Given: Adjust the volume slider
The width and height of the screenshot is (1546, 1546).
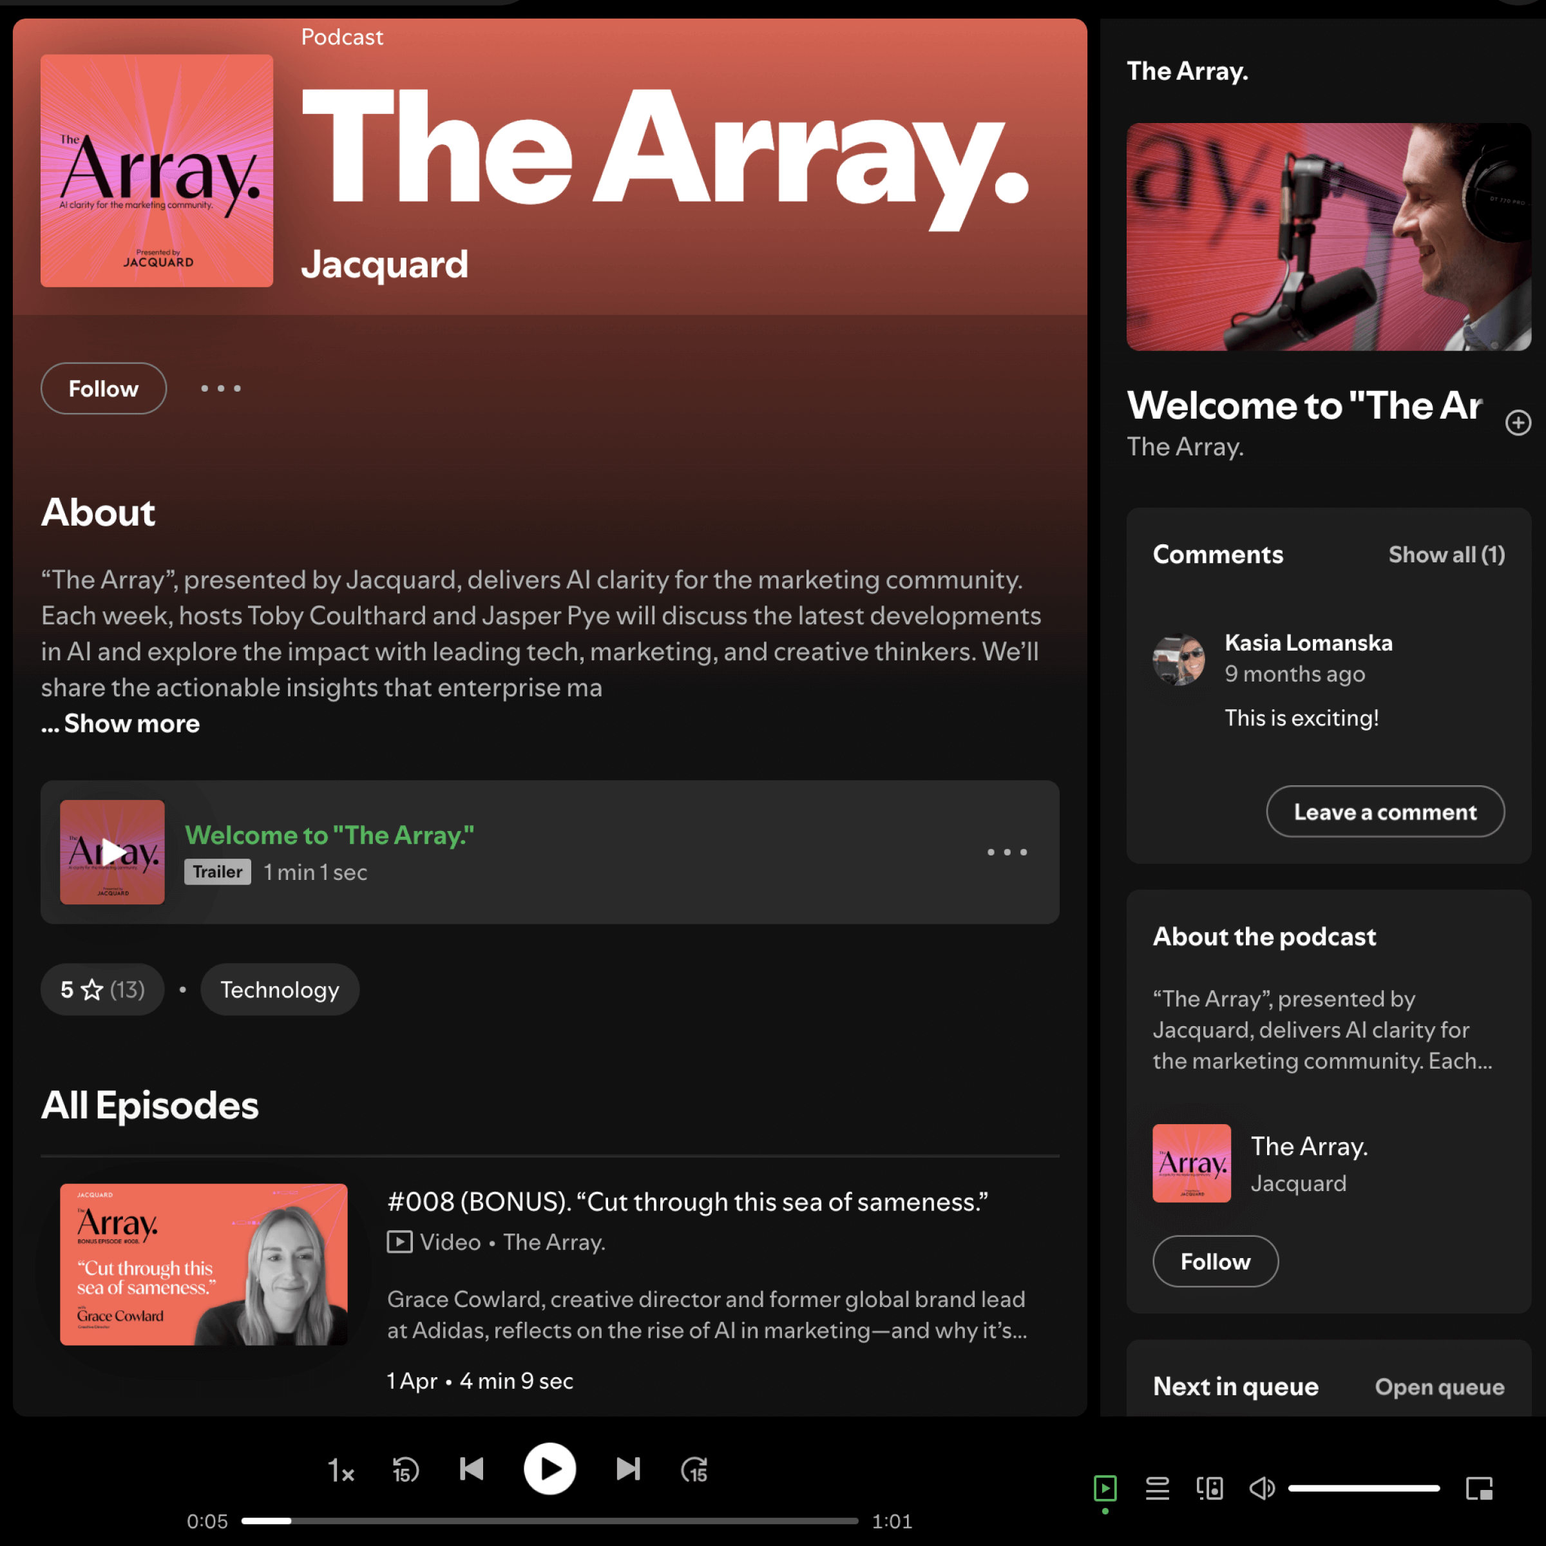Looking at the screenshot, I should tap(1364, 1489).
